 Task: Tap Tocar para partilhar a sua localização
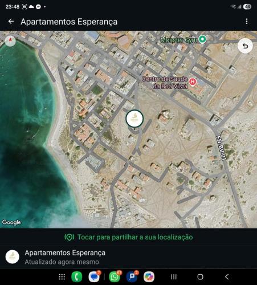point(129,237)
